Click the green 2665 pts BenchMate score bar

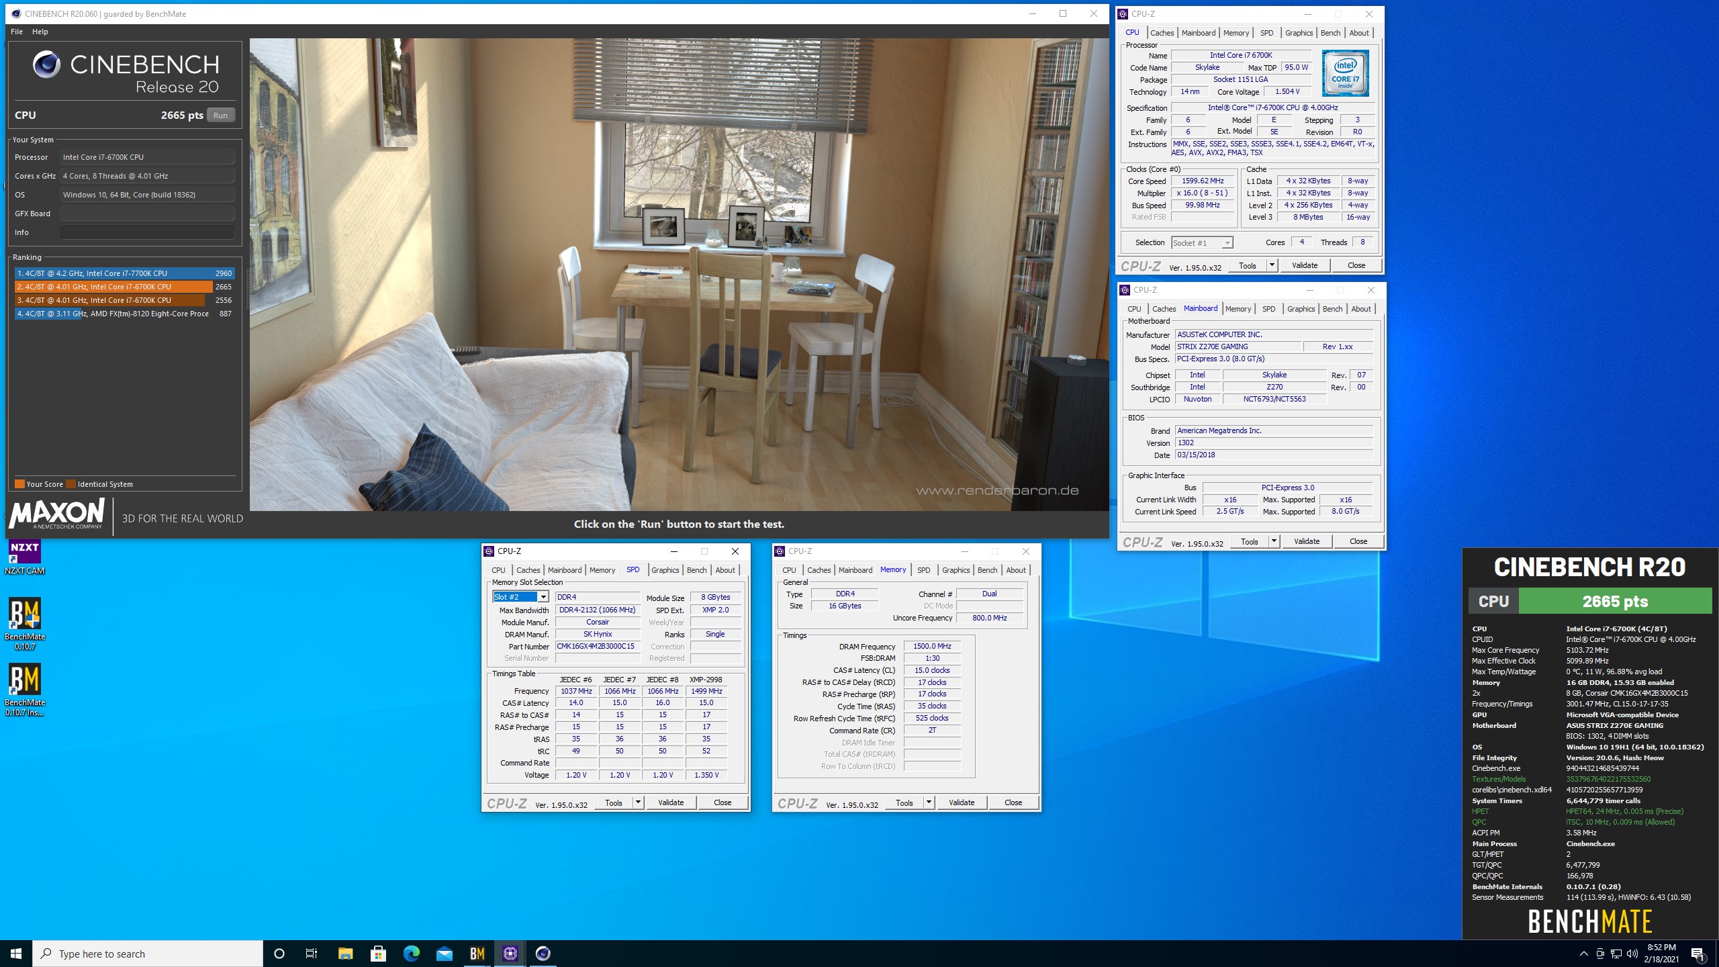tap(1615, 601)
